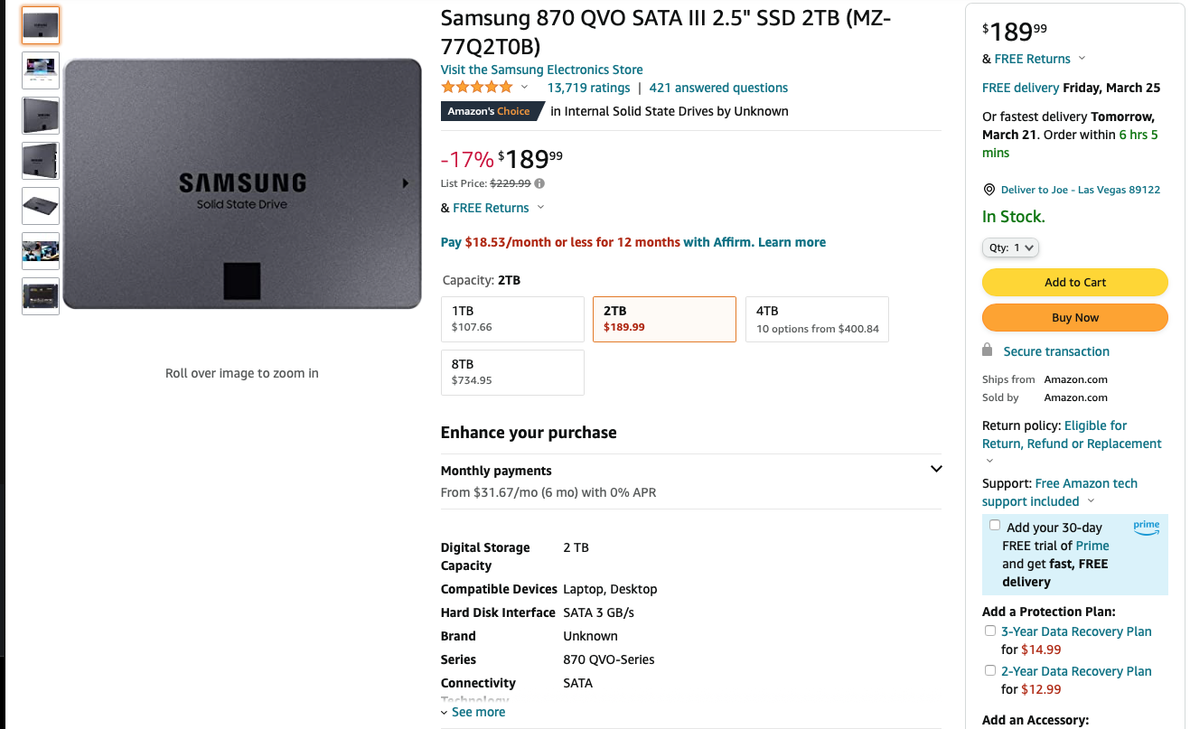The image size is (1190, 729).
Task: Click the deliver-to location pin icon
Action: 989,190
